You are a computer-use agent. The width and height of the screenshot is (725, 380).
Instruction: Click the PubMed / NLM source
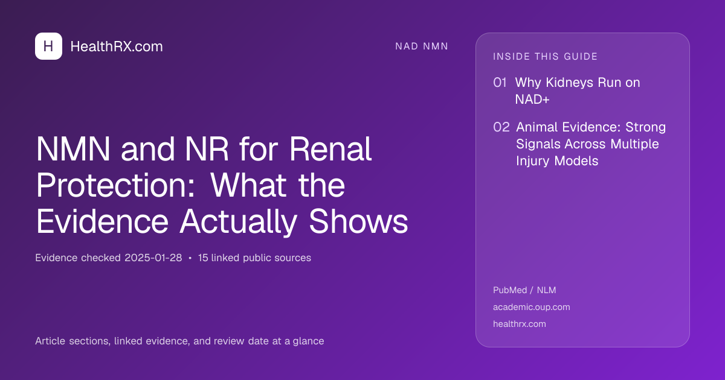point(524,290)
